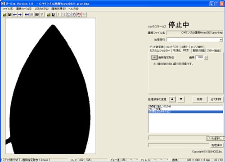Move selected process up with ▲ button
Viewport: 225px width, 162px height.
172,99
